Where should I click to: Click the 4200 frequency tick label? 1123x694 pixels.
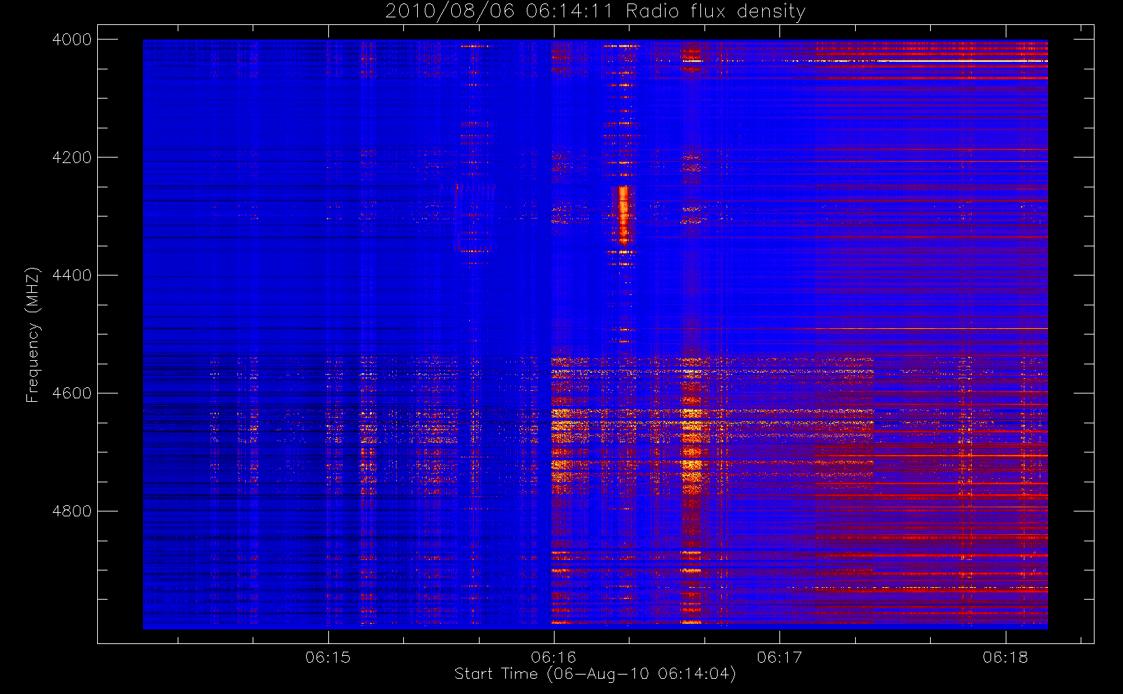point(72,158)
